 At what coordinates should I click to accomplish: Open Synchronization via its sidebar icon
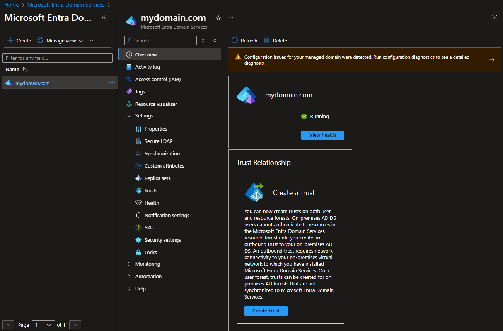138,153
